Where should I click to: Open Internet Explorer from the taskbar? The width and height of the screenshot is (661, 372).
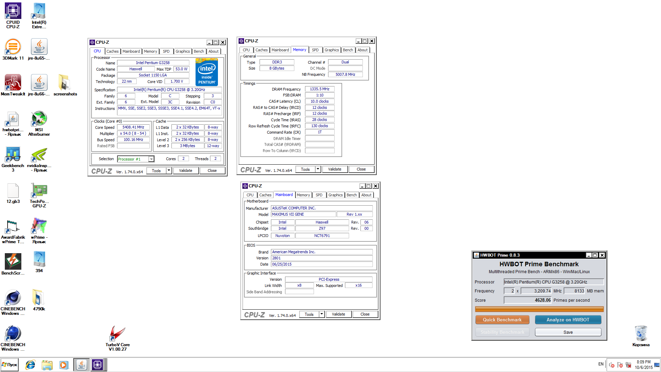(x=30, y=365)
